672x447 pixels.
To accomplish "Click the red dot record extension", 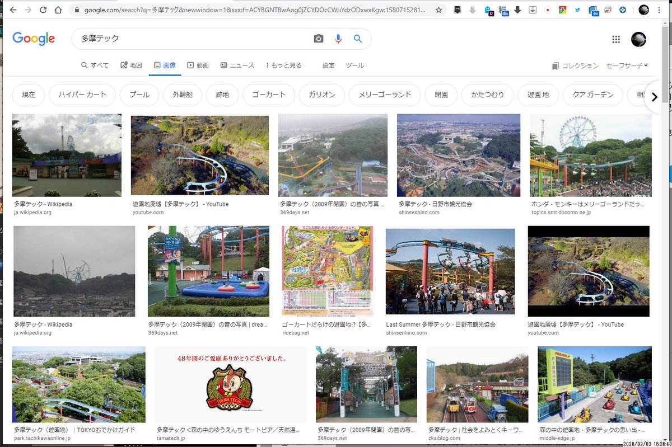I will (x=548, y=10).
